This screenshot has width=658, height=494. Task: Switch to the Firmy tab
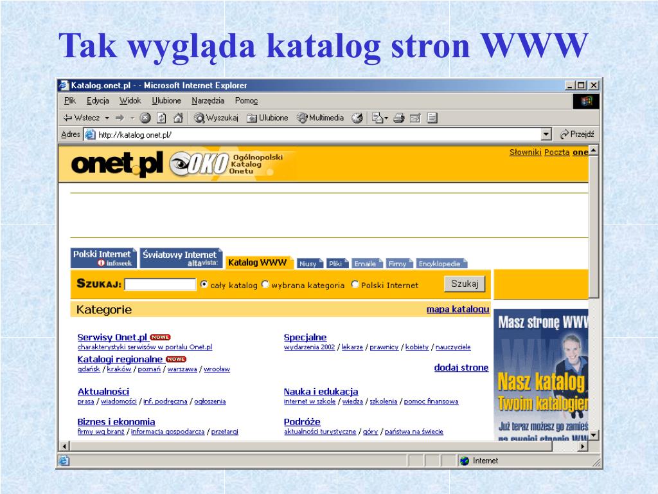(398, 263)
